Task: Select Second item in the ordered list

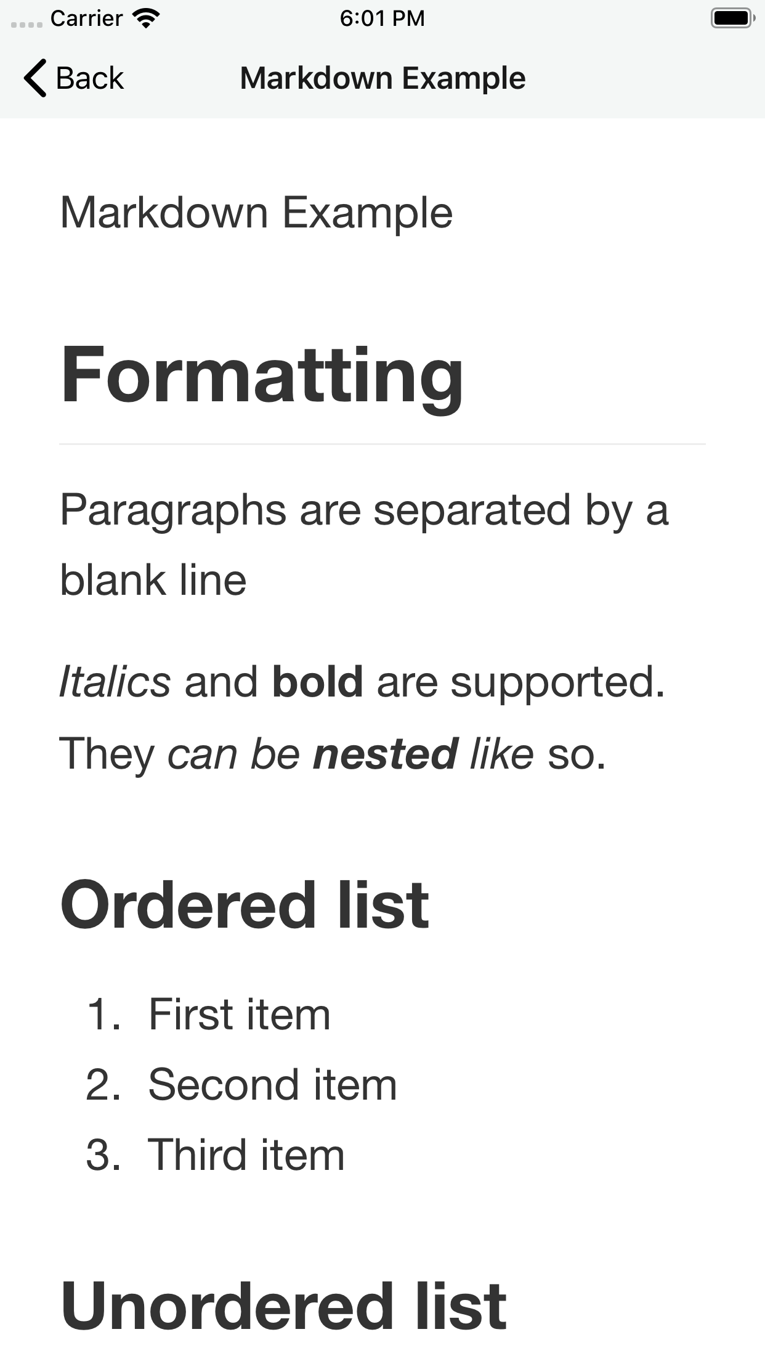Action: (272, 1084)
